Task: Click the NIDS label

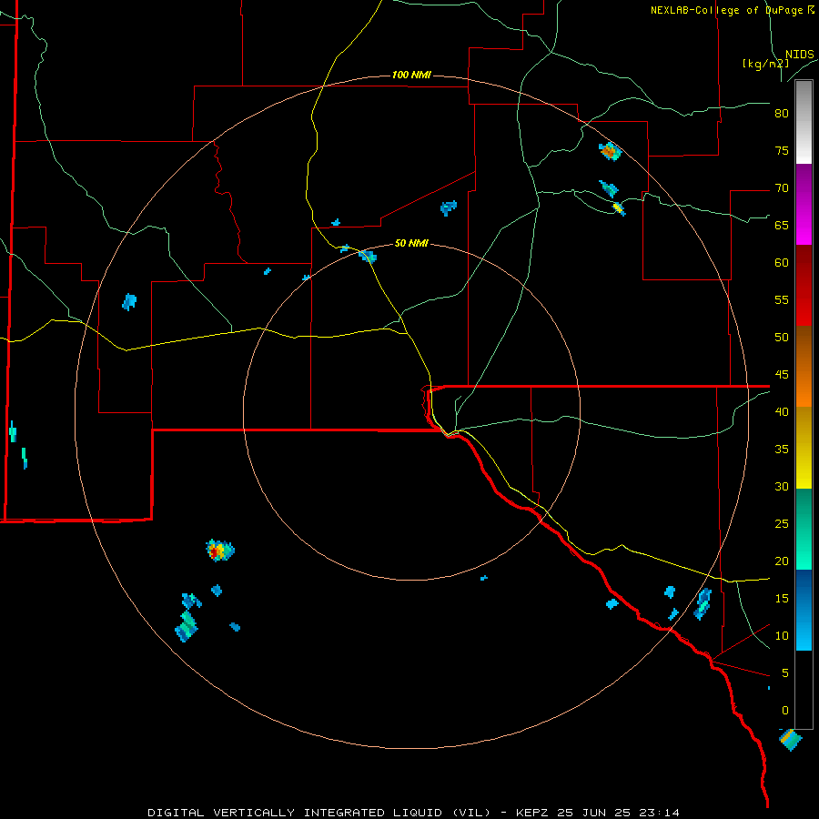Action: point(800,55)
